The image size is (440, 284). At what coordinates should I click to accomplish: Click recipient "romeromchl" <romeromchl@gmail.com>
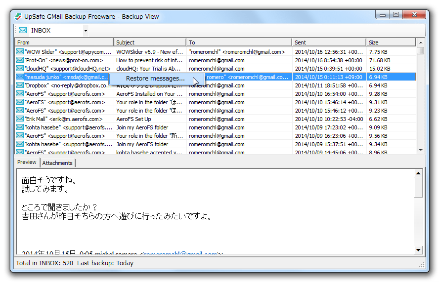tap(237, 52)
